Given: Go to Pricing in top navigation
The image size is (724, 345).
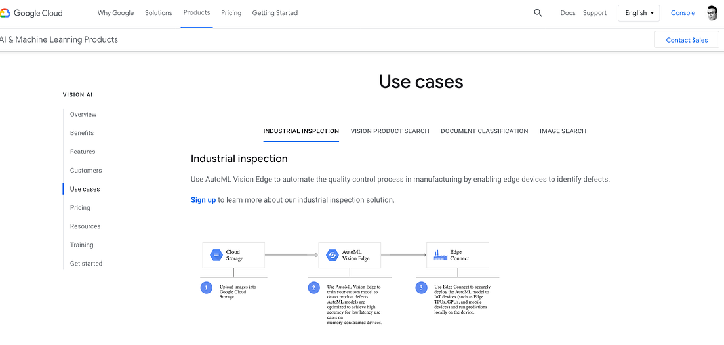Looking at the screenshot, I should click(231, 13).
